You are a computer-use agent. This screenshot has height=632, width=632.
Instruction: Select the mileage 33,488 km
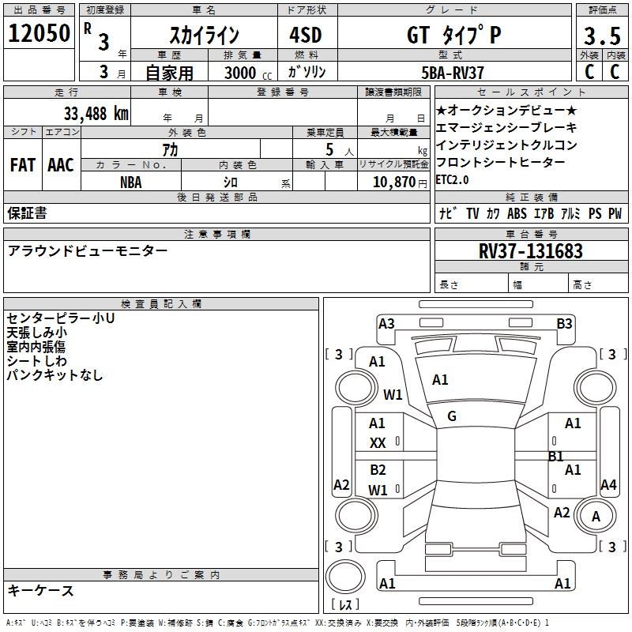tap(96, 114)
